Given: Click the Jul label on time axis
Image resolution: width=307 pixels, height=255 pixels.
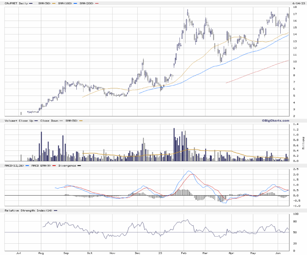Looking at the screenshot, I should tap(18, 252).
